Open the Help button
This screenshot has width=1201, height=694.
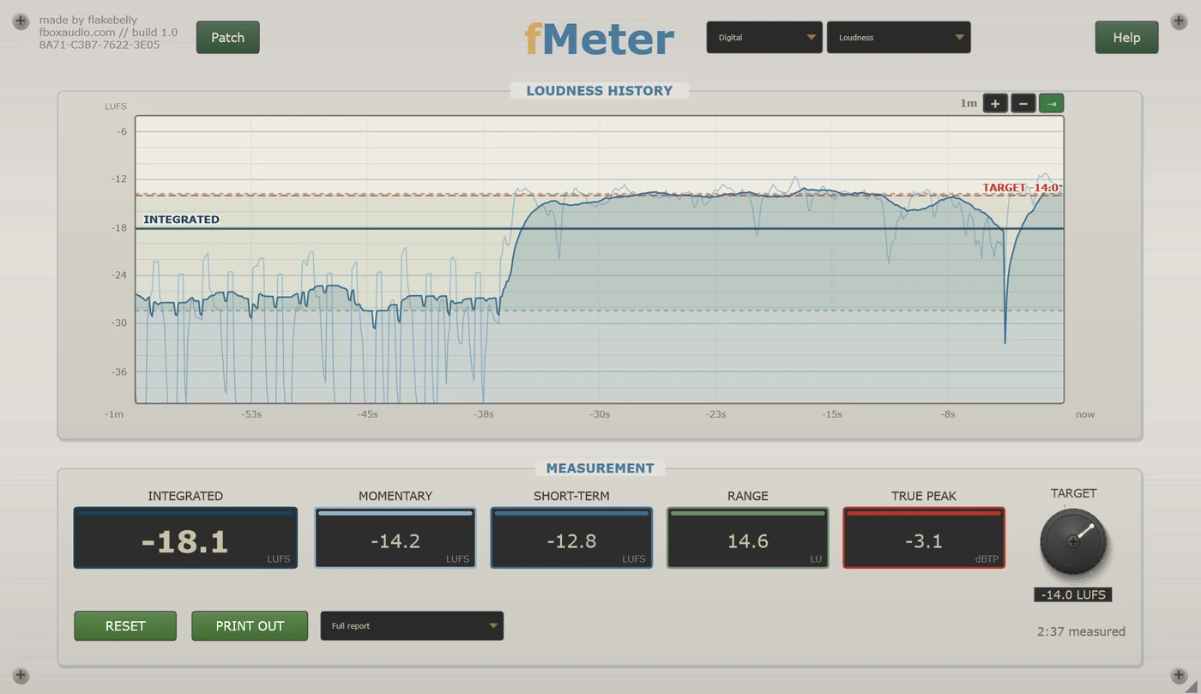pos(1126,38)
